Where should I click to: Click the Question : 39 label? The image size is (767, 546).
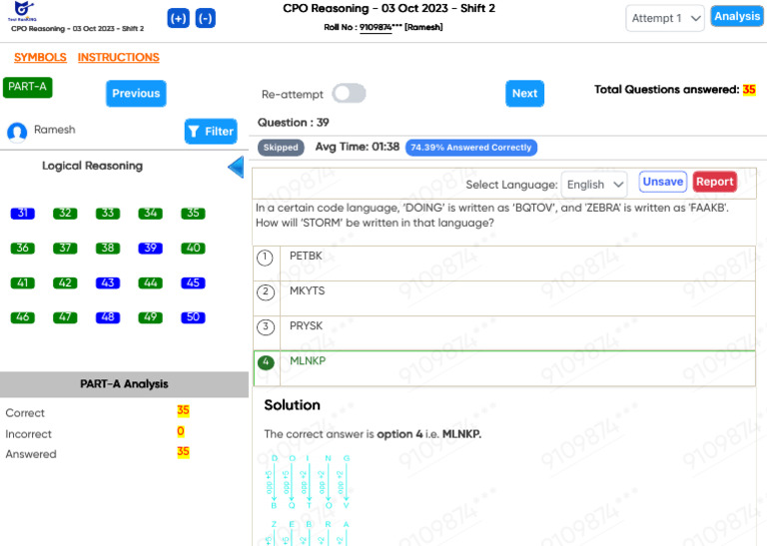[293, 122]
